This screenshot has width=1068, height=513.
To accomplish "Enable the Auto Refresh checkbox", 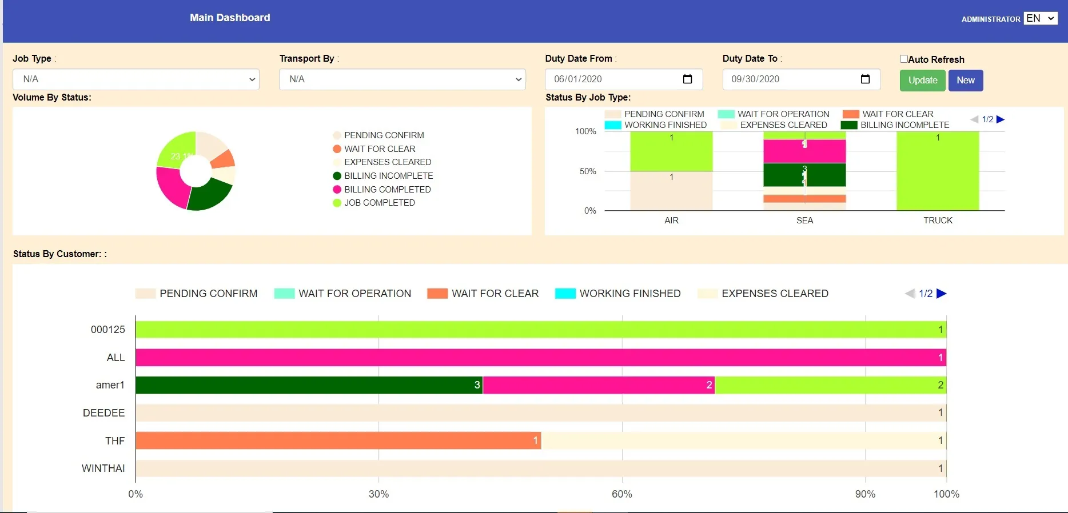I will [904, 59].
